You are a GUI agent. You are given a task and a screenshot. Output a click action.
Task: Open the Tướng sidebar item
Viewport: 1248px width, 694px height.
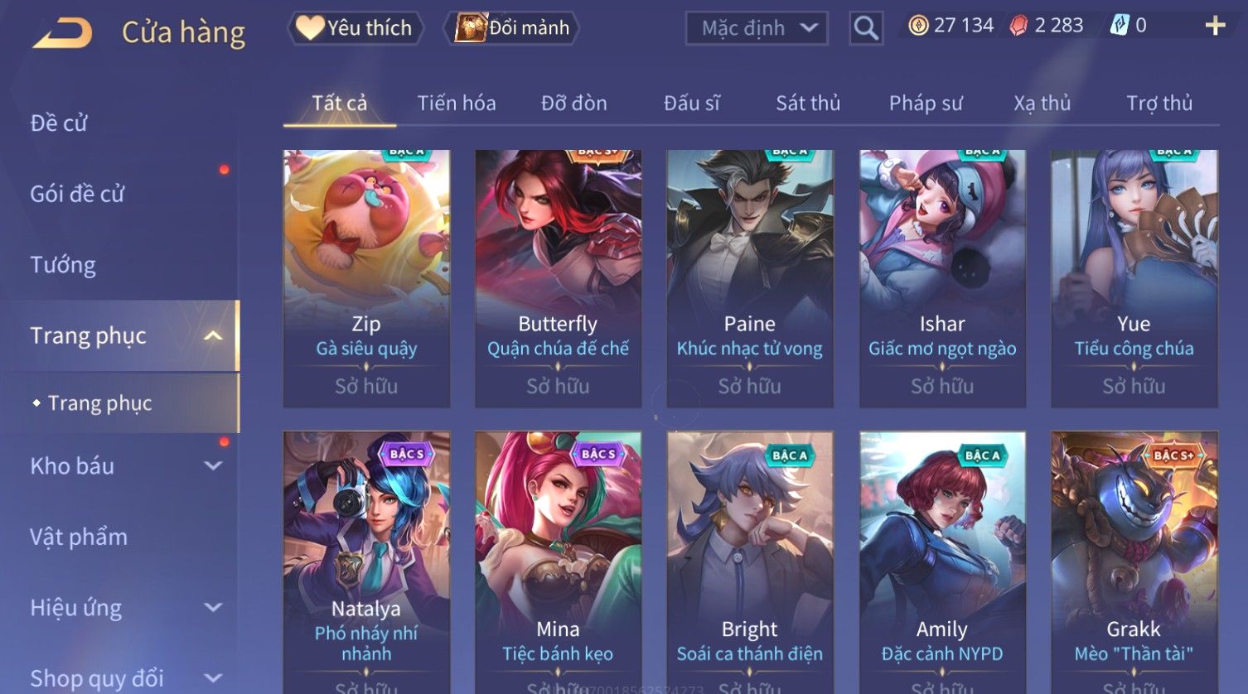pos(63,265)
